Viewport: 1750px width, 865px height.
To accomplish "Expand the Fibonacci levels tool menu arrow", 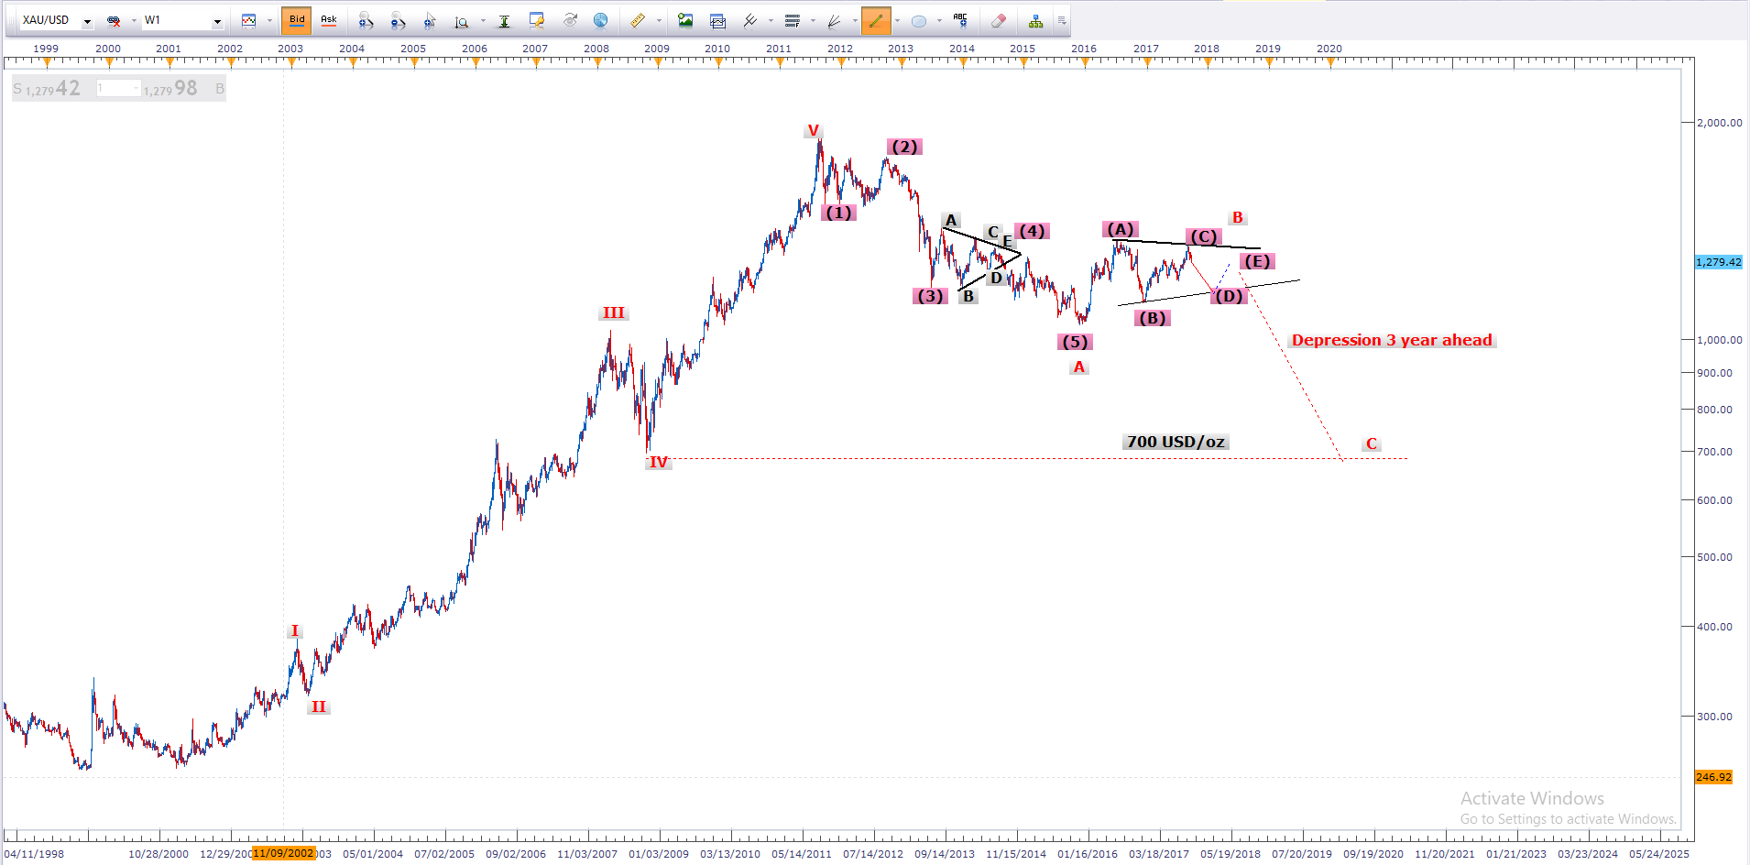I will coord(813,20).
